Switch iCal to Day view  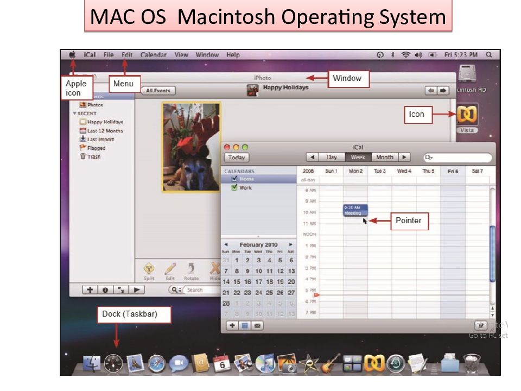332,157
